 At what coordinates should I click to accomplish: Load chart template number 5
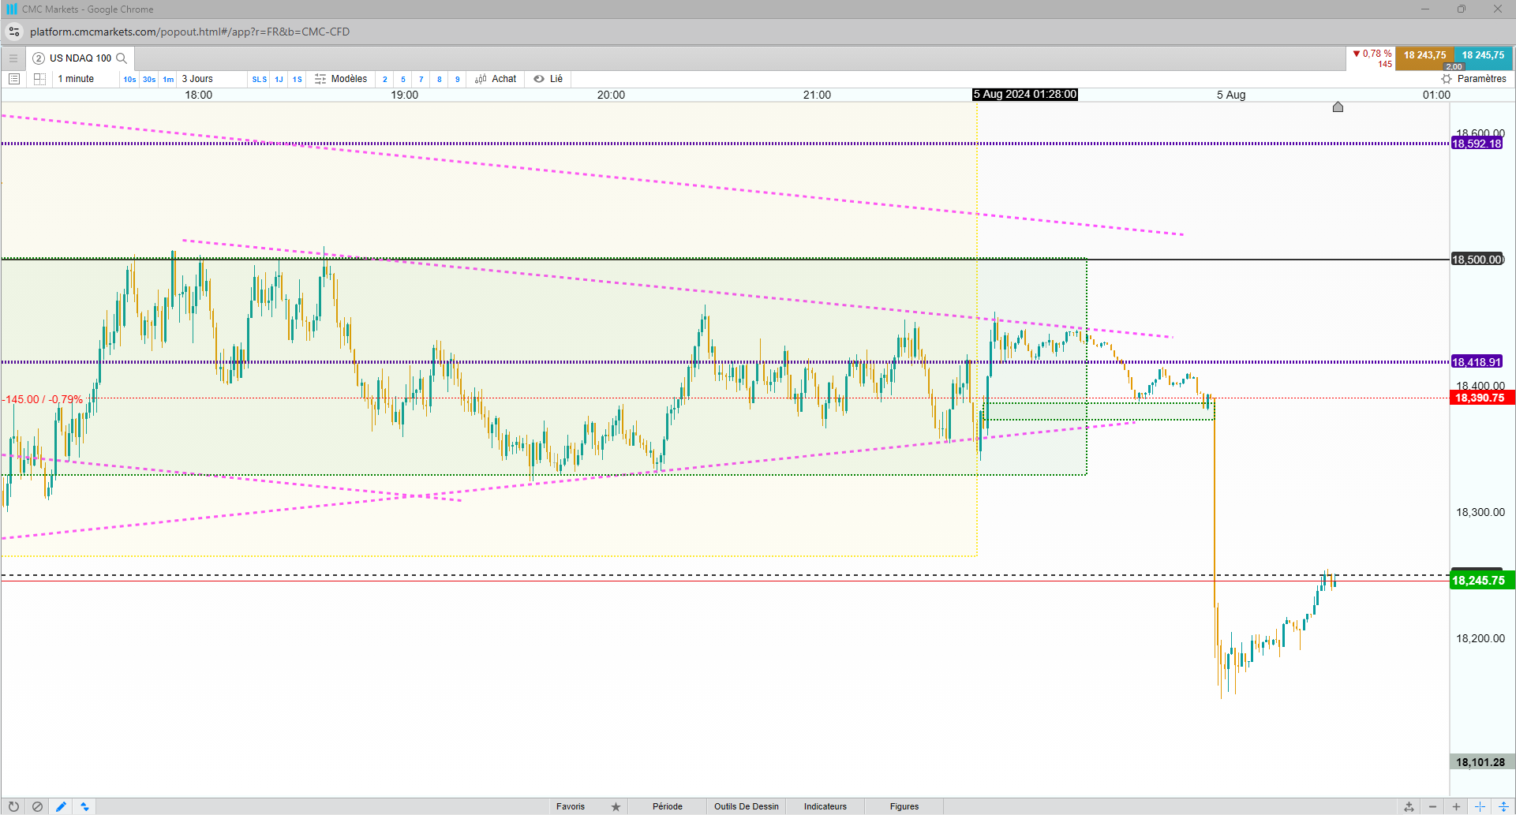point(403,79)
